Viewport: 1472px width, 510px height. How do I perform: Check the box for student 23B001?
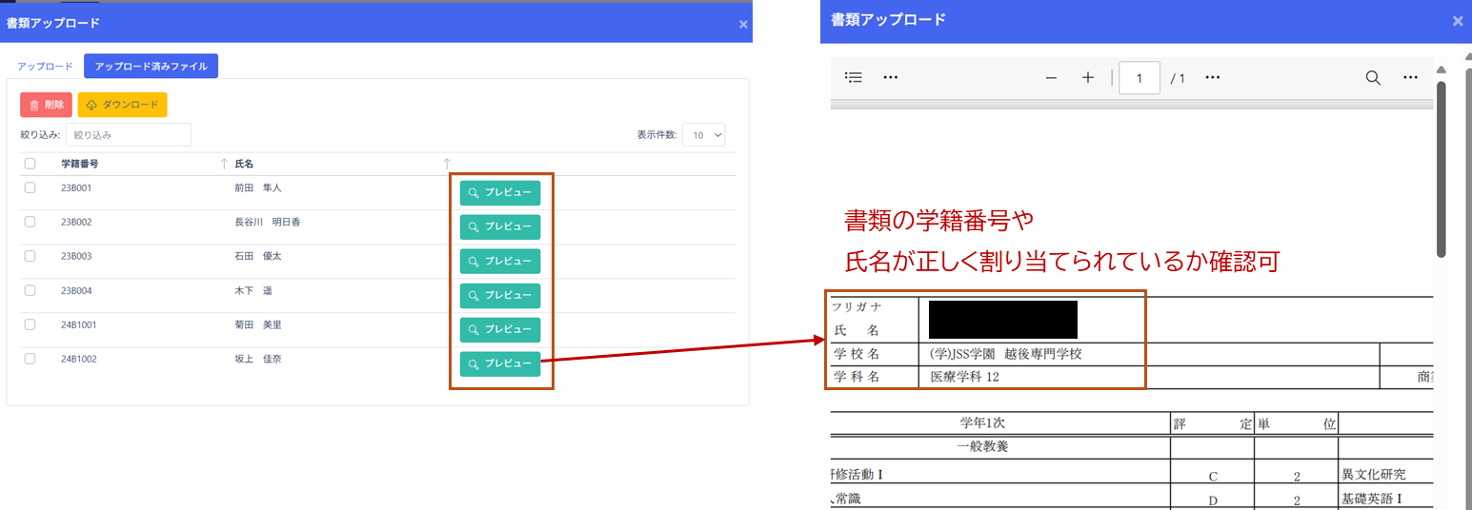[30, 187]
